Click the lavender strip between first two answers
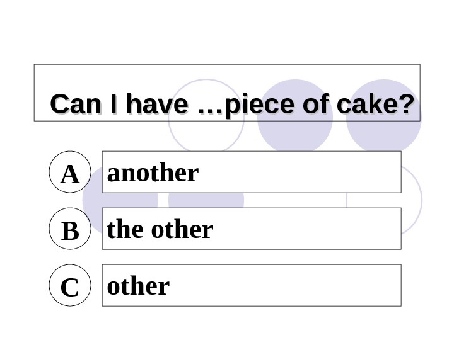This screenshot has width=454, height=340. [x=206, y=200]
